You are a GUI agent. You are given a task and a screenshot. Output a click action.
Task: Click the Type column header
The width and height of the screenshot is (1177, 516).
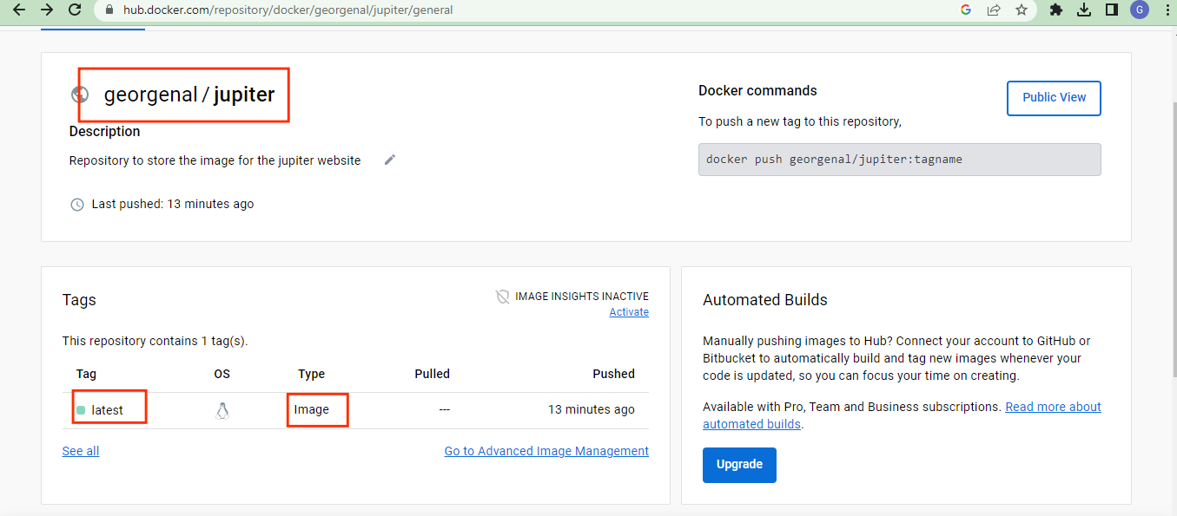click(x=311, y=374)
